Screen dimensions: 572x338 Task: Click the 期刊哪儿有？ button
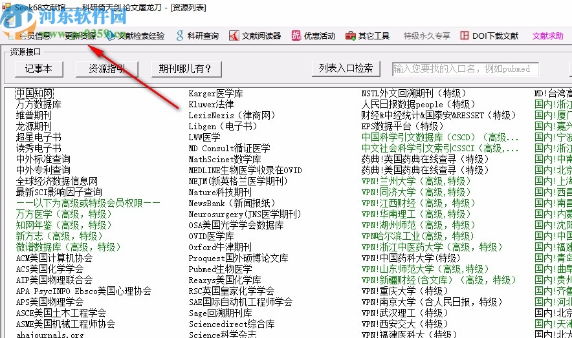pos(186,69)
